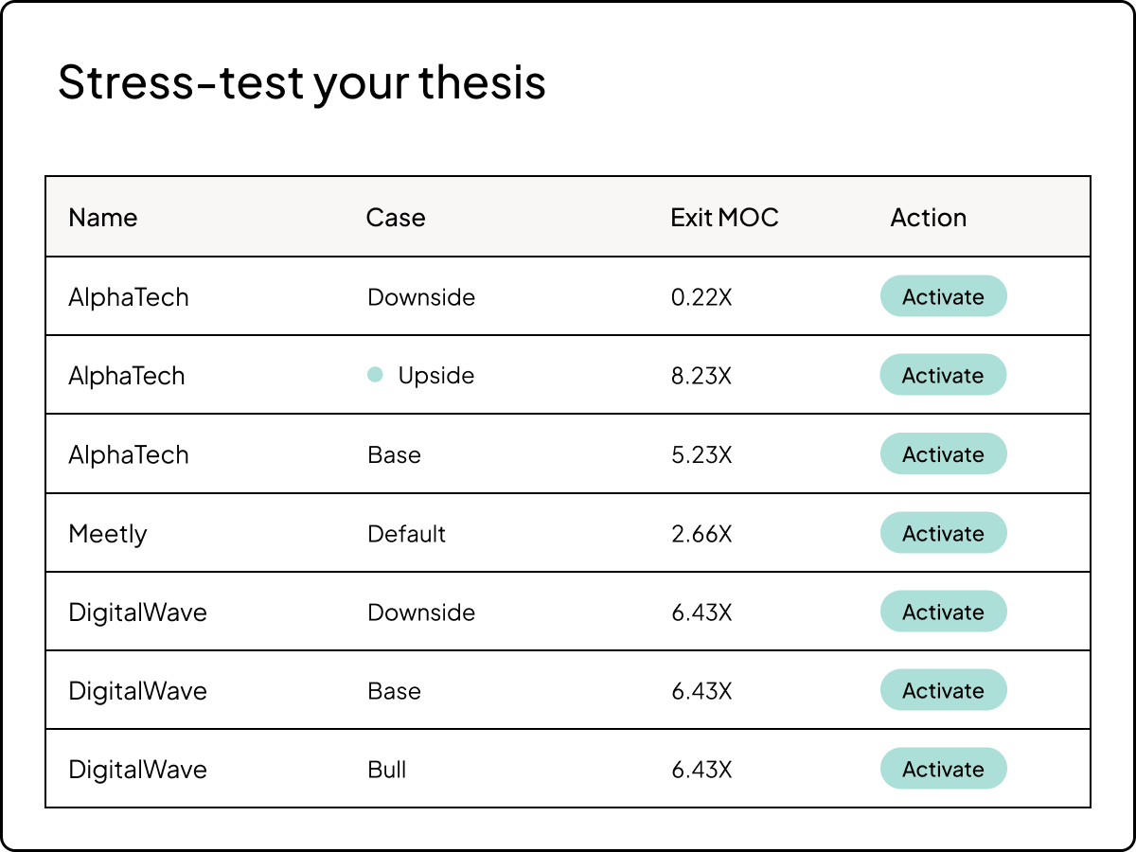This screenshot has width=1136, height=852.
Task: Click the Exit MOC column header
Action: tap(724, 218)
